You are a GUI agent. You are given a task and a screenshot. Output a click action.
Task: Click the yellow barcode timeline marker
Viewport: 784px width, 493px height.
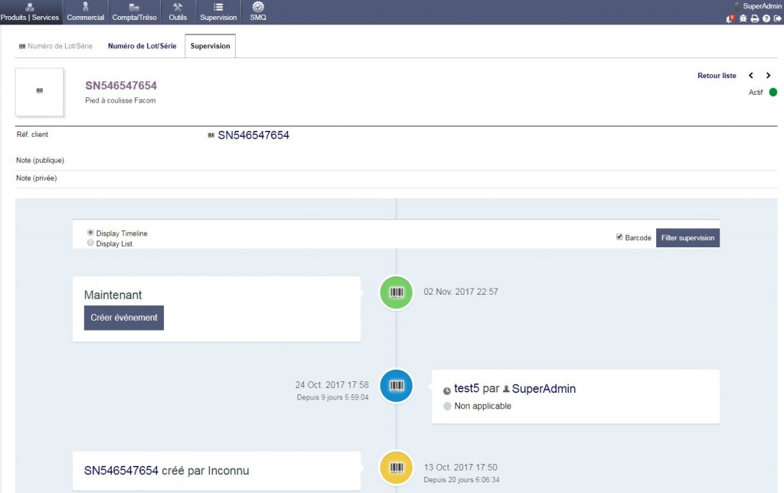point(396,468)
